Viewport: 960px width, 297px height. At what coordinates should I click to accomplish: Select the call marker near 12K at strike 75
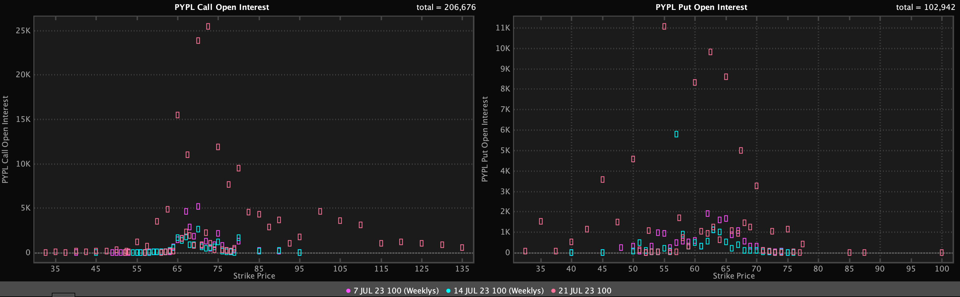tap(218, 147)
